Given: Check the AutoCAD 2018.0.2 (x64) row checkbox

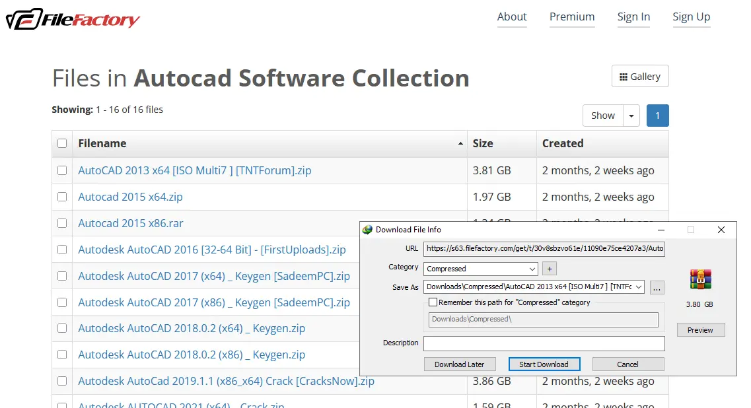Looking at the screenshot, I should [62, 328].
